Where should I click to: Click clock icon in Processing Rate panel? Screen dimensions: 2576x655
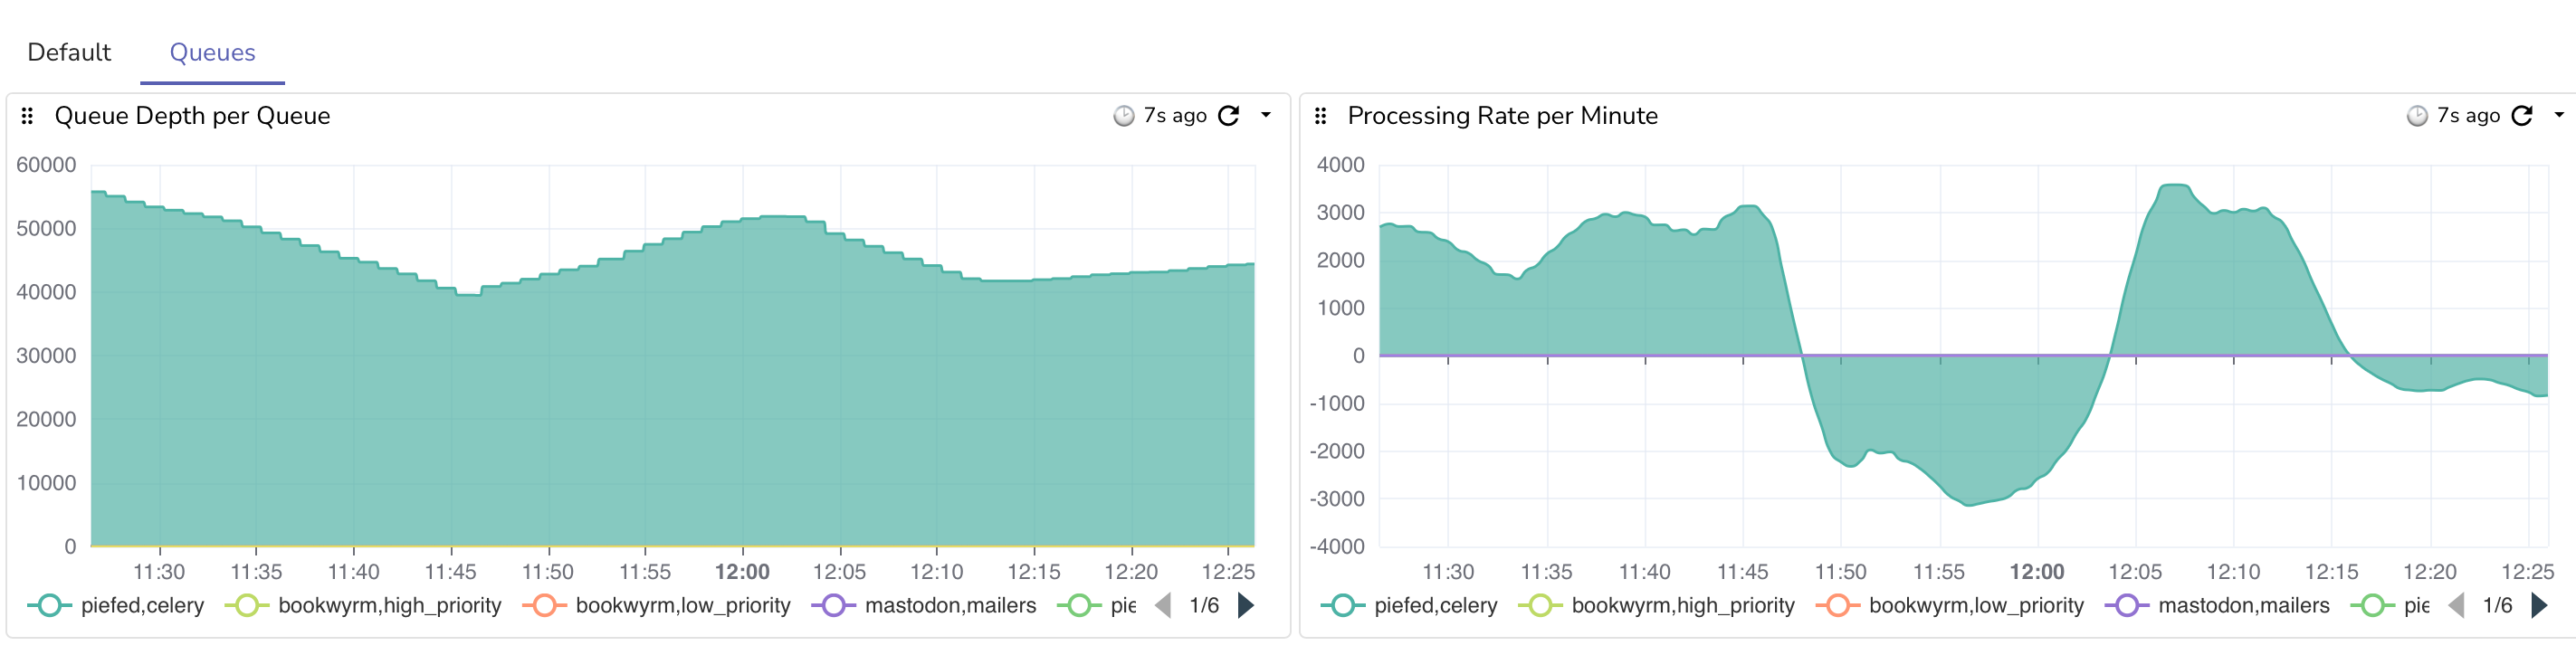click(2417, 116)
